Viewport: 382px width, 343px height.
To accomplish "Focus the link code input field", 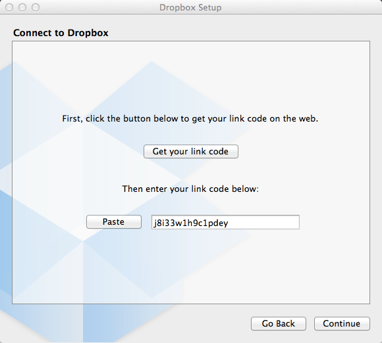I will (x=225, y=222).
